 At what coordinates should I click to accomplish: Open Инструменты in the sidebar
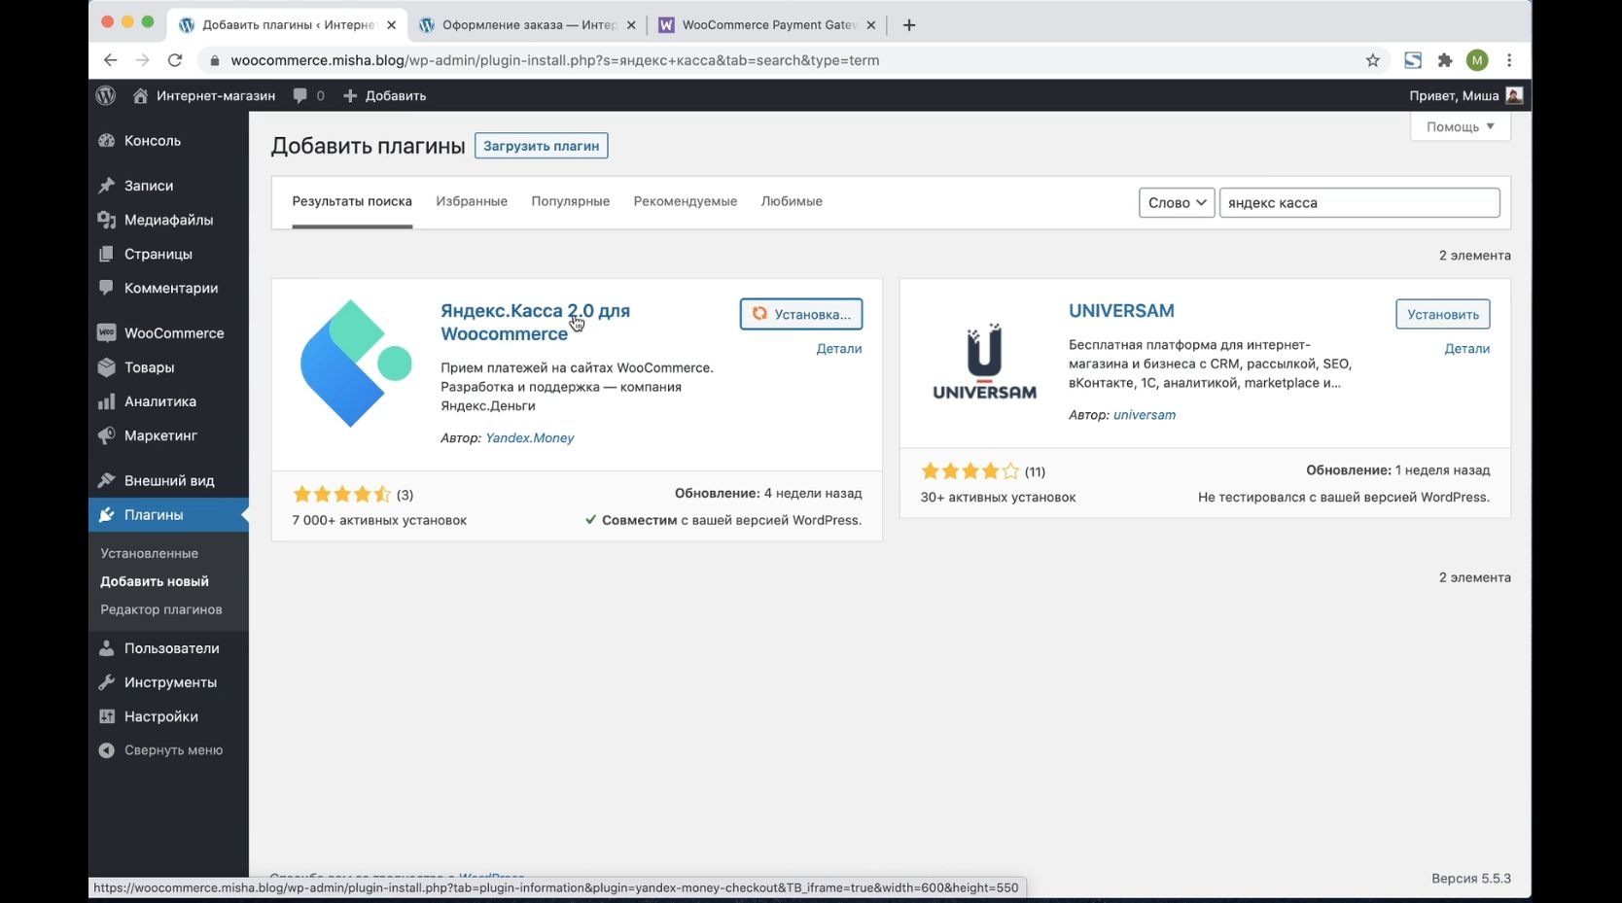point(168,682)
